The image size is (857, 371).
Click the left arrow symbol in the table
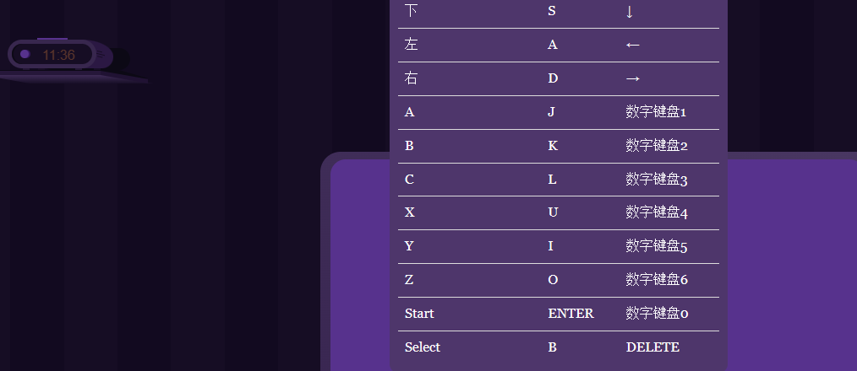coord(633,46)
